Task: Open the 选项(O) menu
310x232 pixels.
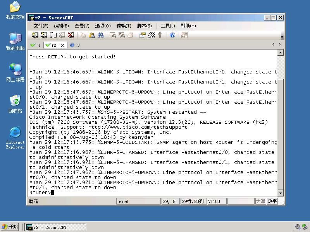Action: [103, 26]
